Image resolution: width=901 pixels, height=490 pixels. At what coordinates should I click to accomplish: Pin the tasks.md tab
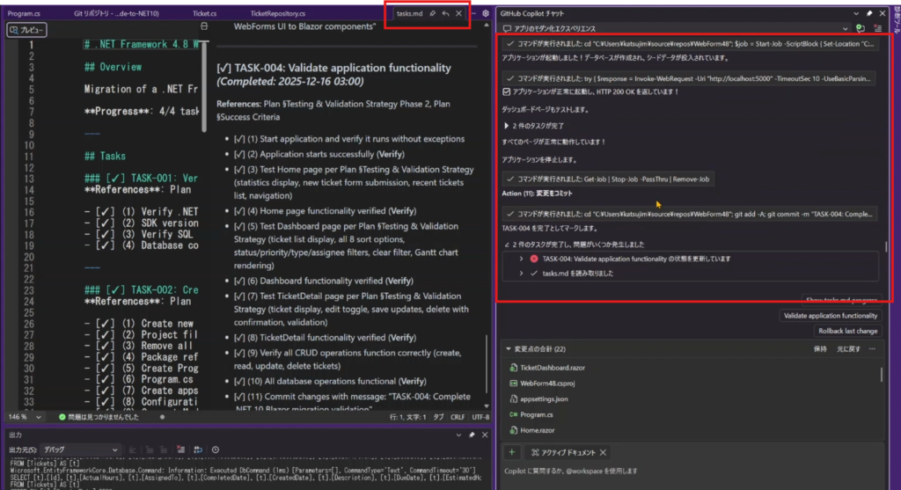tap(432, 14)
